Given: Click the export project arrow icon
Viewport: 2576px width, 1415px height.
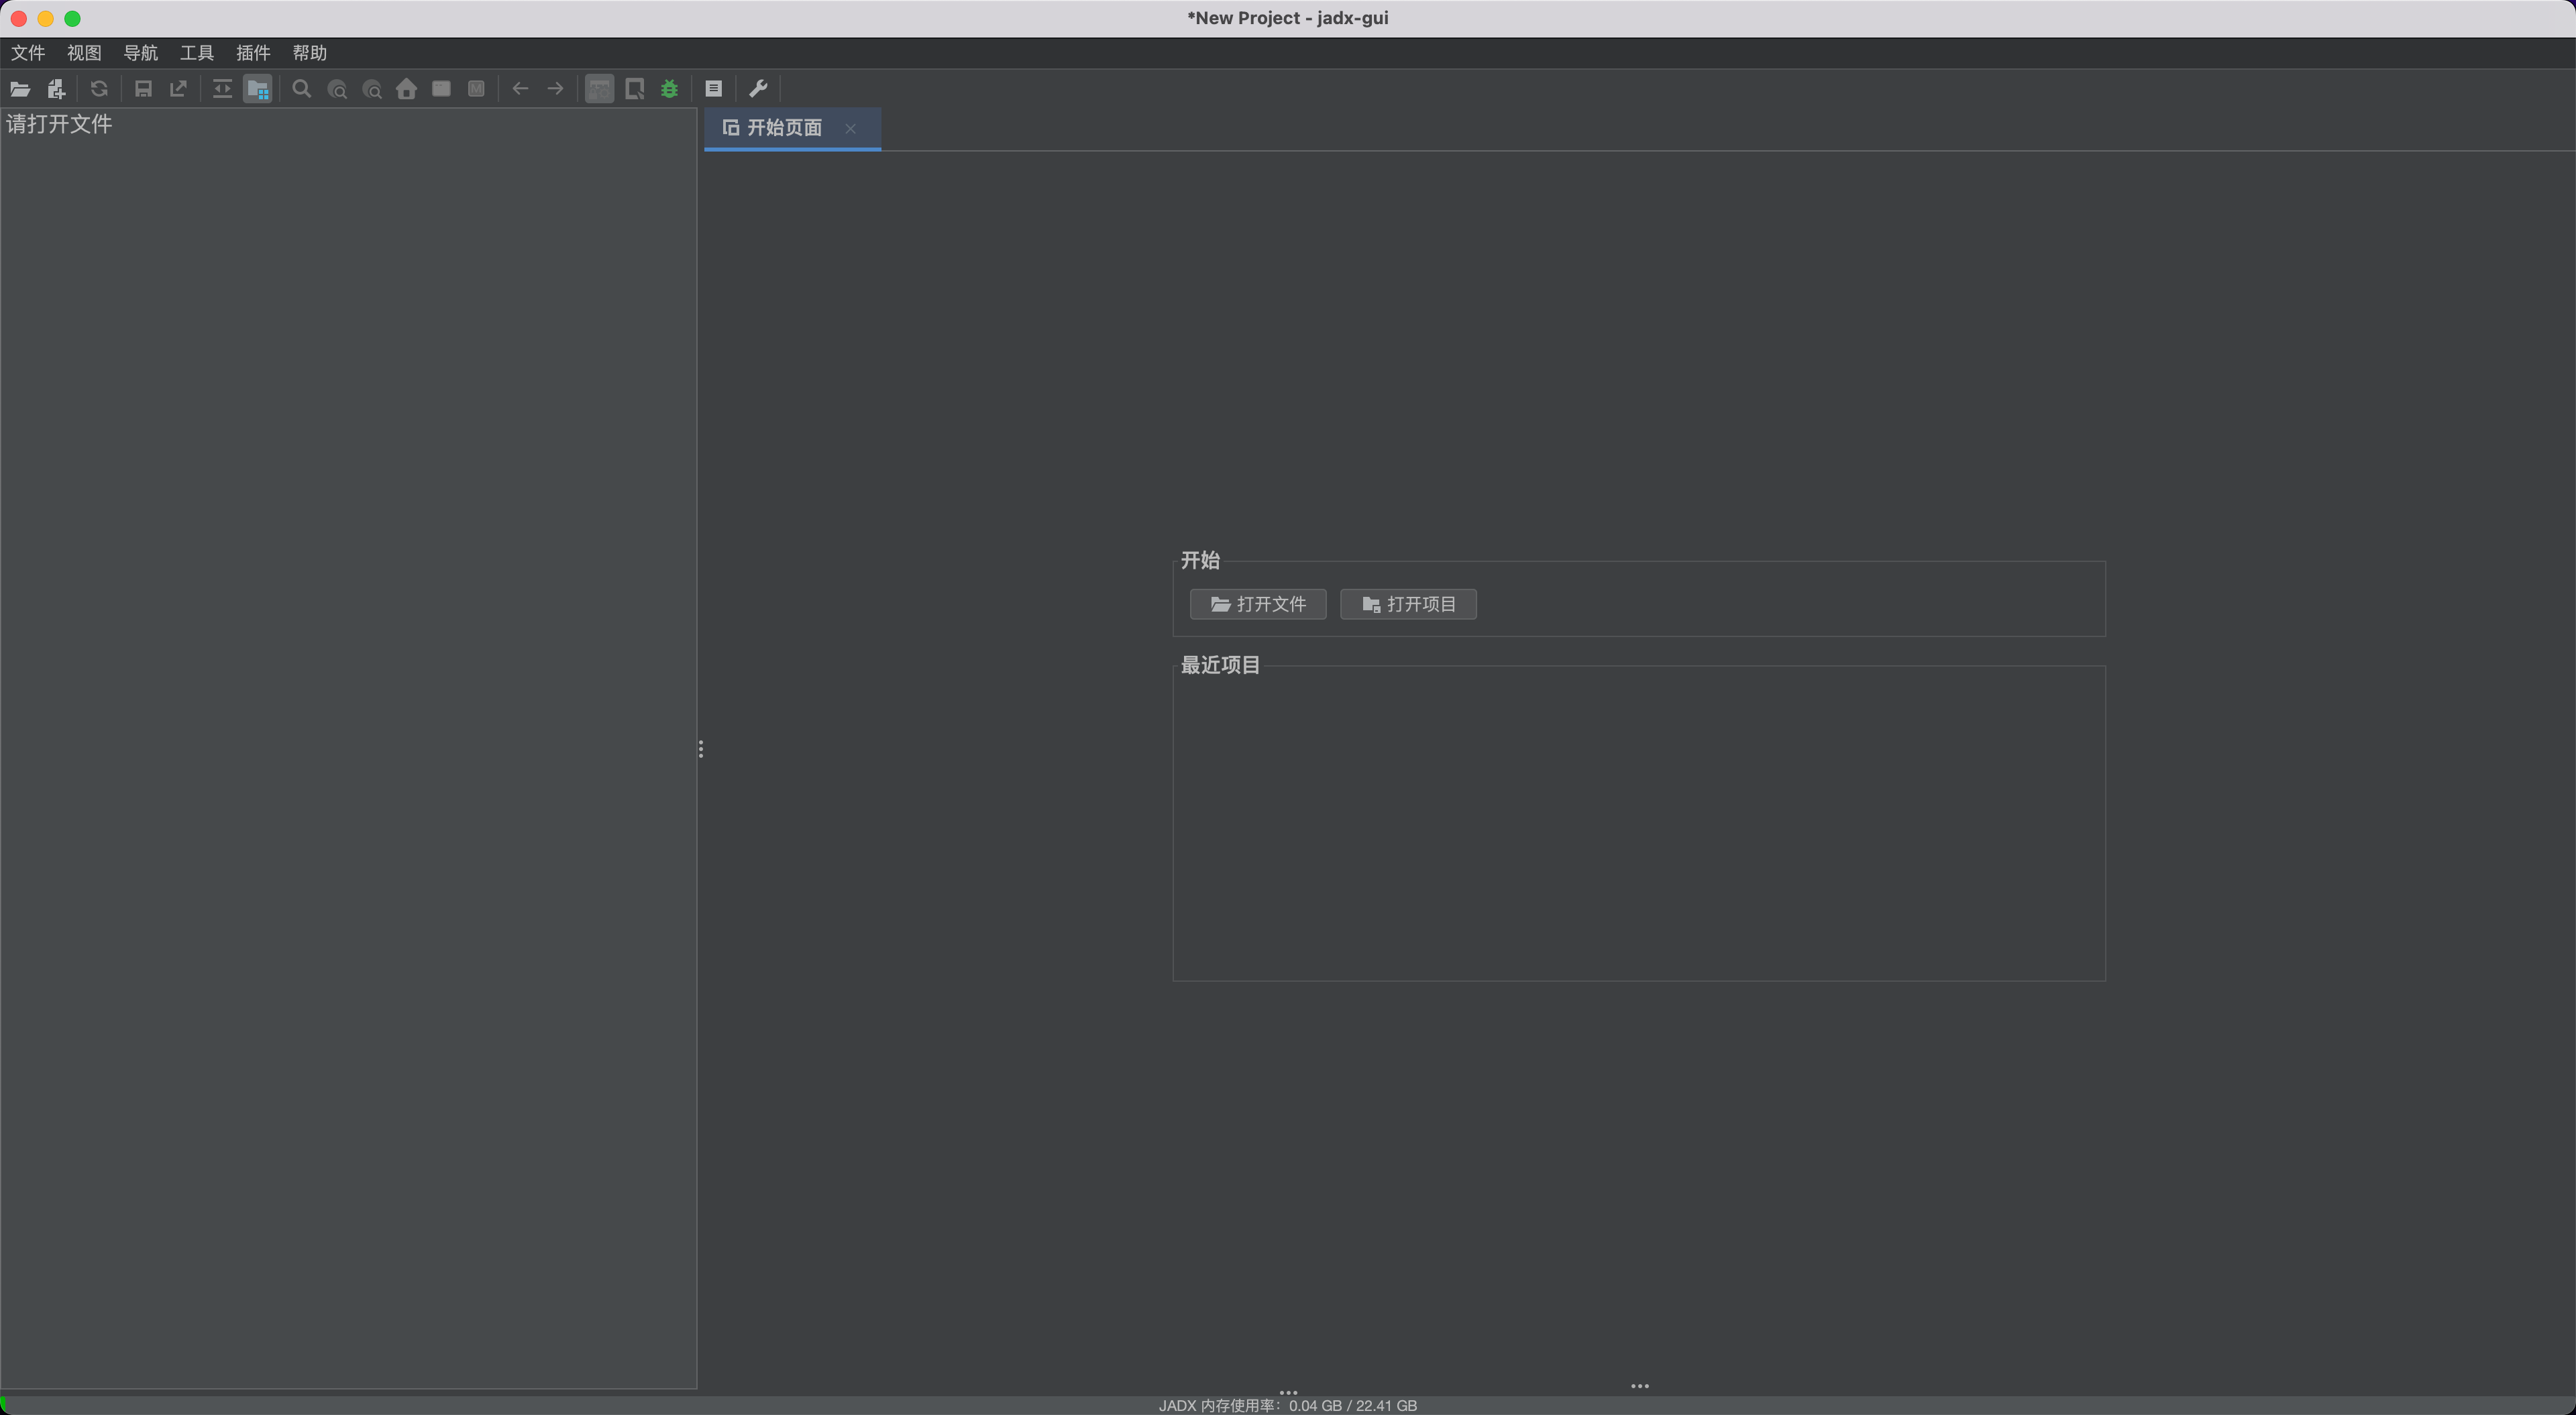Looking at the screenshot, I should (178, 89).
